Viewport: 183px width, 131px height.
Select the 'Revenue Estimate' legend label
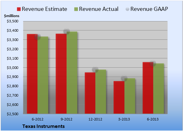pos(45,9)
